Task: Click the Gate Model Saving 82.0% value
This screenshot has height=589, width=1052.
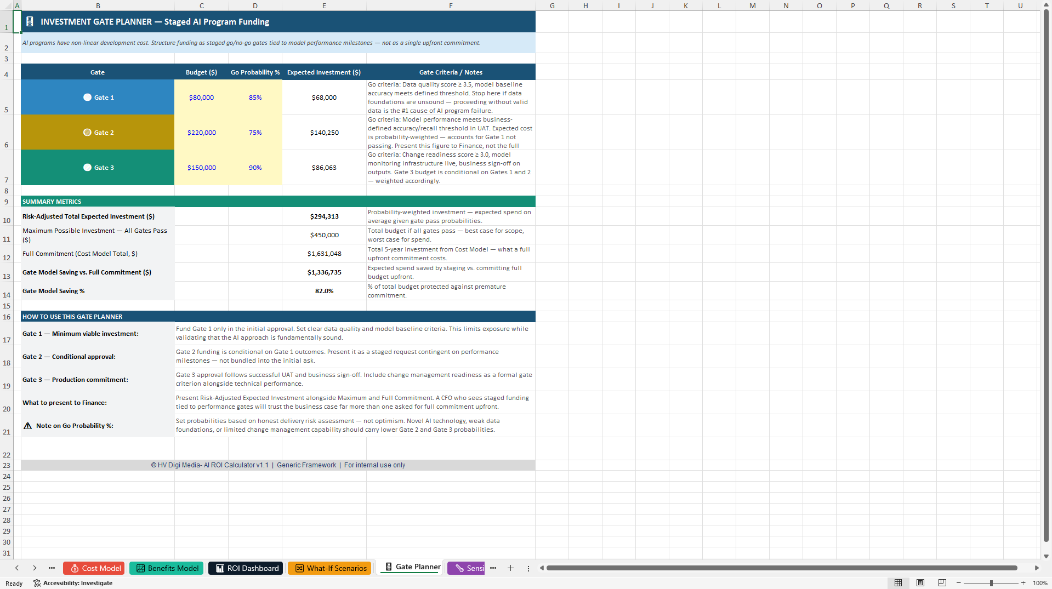Action: point(324,291)
